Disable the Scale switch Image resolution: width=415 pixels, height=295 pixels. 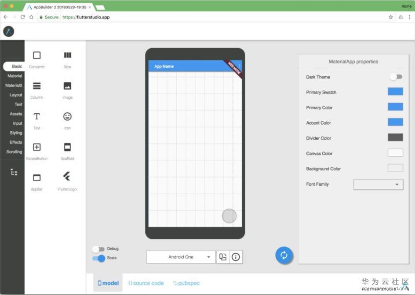(99, 258)
